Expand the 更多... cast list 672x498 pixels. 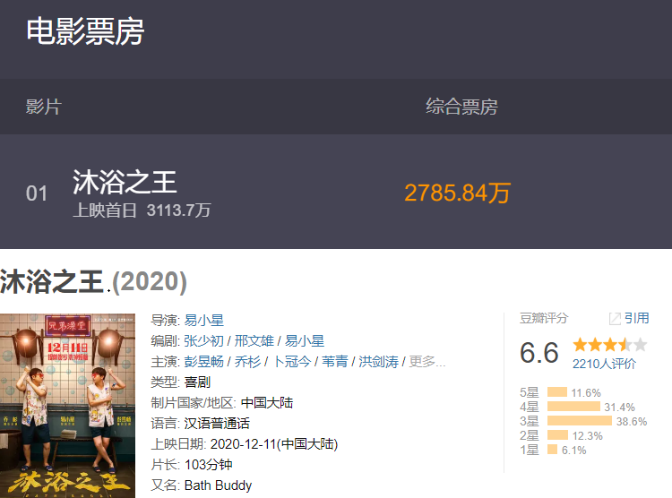[x=427, y=361]
